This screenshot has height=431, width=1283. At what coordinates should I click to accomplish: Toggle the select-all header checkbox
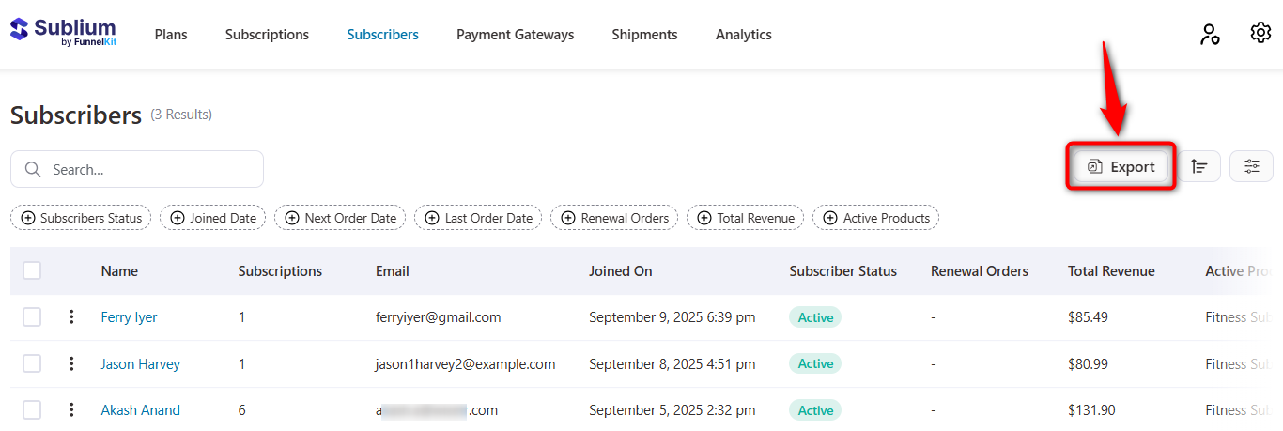coord(32,270)
